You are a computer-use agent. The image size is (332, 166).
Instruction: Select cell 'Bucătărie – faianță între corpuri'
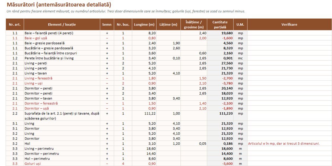(x=62, y=53)
